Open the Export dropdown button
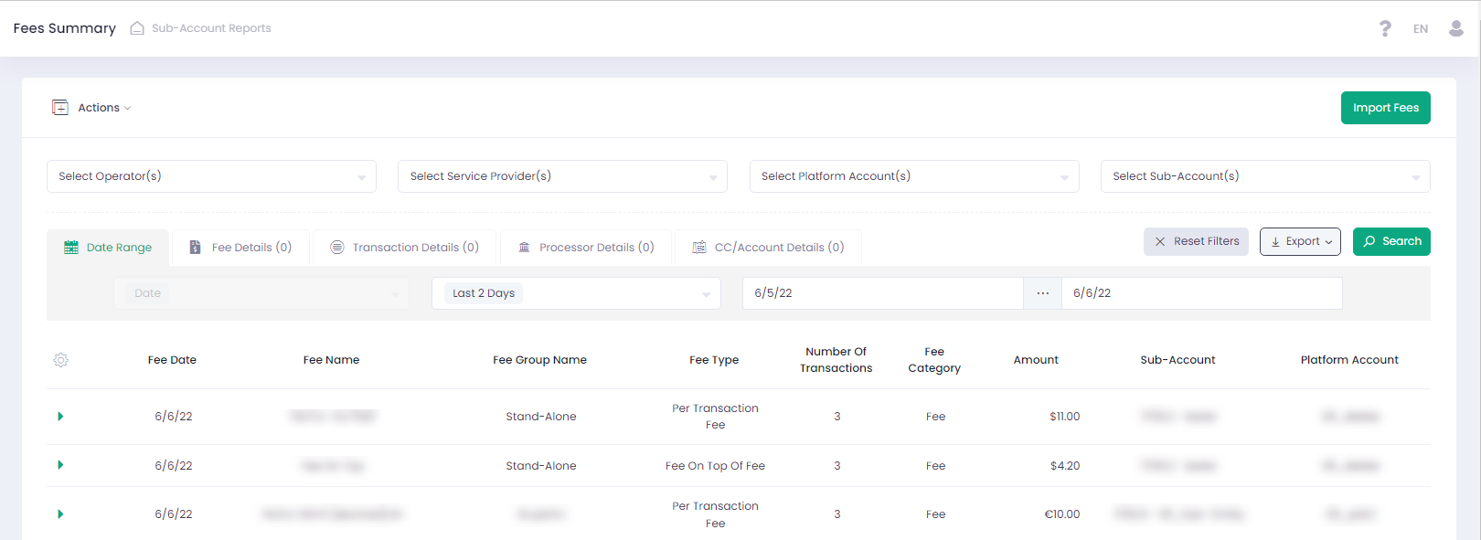 1299,241
